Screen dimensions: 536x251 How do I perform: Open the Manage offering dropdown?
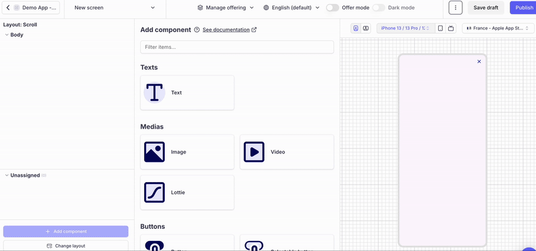pyautogui.click(x=226, y=7)
